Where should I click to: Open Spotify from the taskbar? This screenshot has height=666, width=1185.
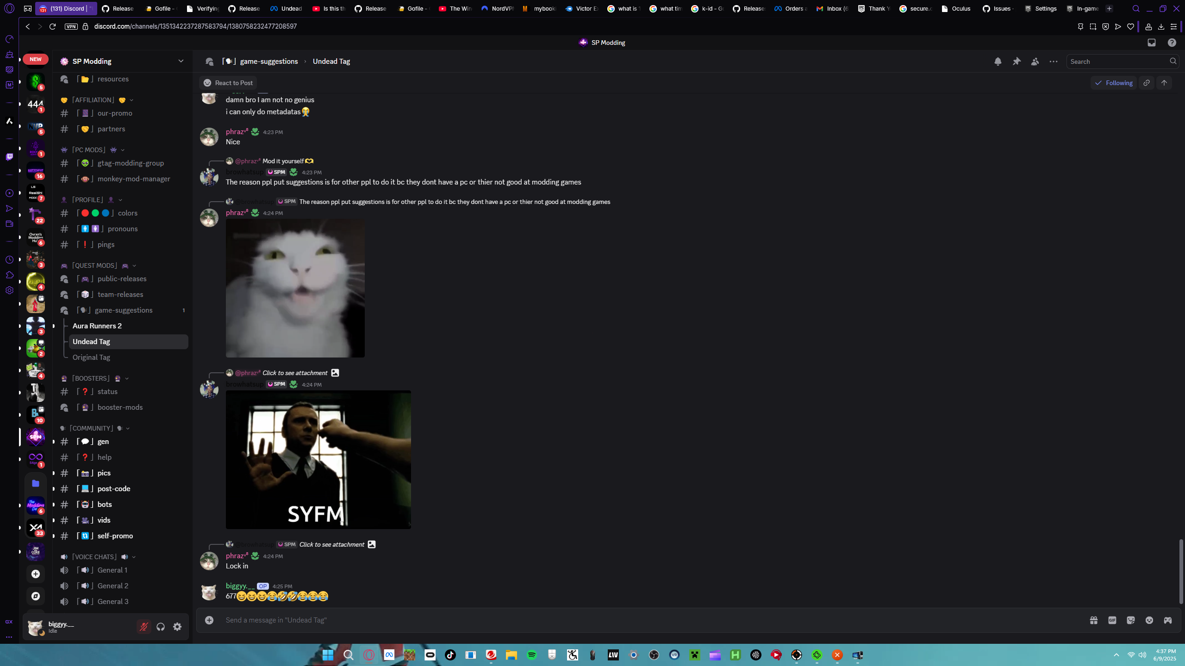[531, 655]
